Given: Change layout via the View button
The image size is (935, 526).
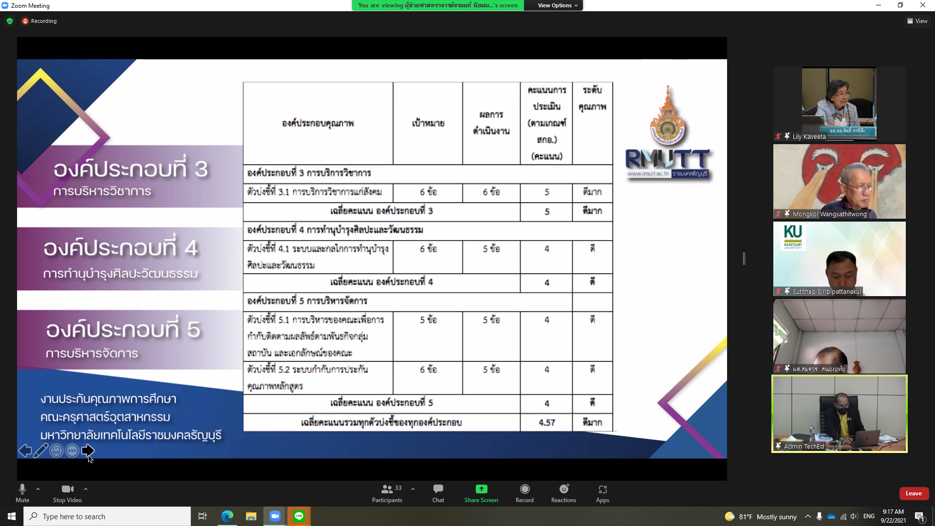Looking at the screenshot, I should (917, 21).
